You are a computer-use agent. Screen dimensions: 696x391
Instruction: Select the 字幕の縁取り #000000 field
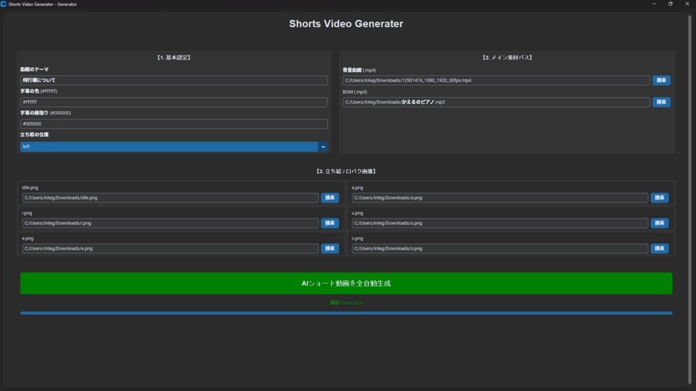tap(174, 124)
